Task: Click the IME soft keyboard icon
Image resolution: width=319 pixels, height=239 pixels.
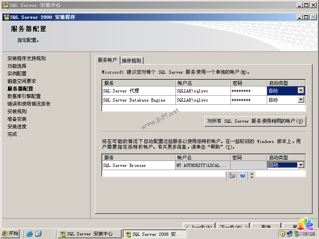Action: [x=232, y=176]
